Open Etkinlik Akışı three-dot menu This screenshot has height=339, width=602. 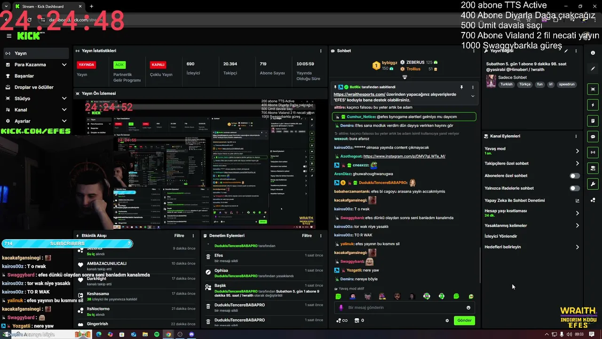[193, 235]
